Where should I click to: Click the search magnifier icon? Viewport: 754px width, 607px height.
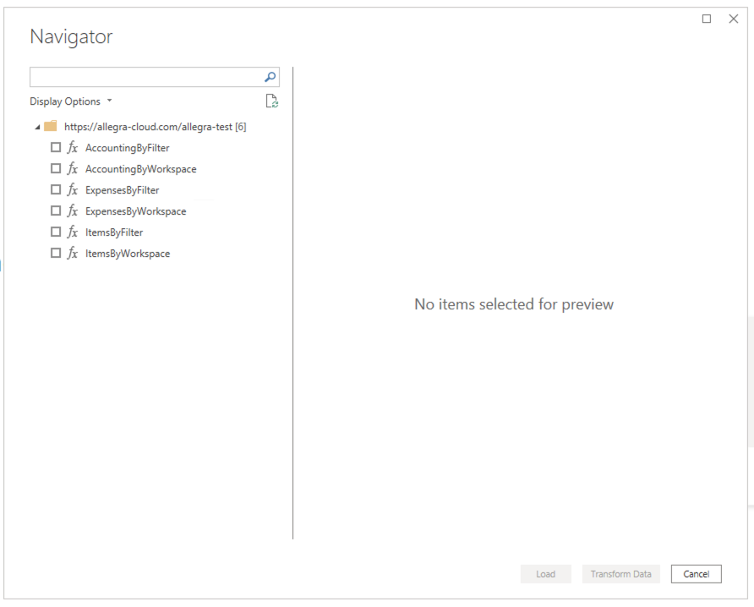coord(269,76)
